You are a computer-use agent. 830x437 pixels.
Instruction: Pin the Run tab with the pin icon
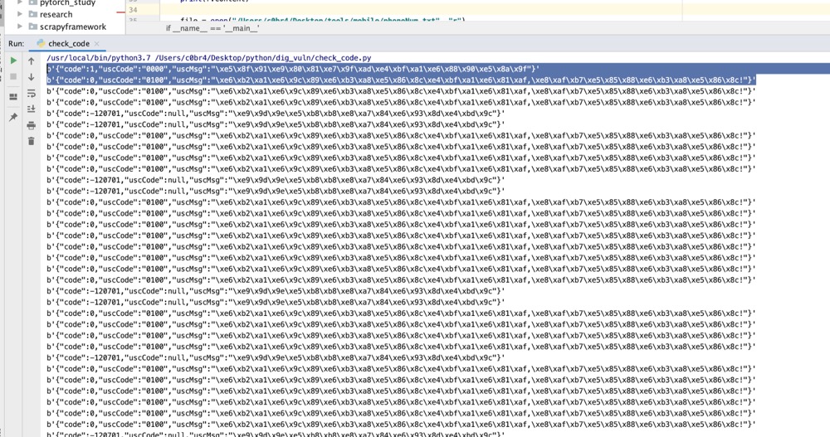tap(13, 117)
